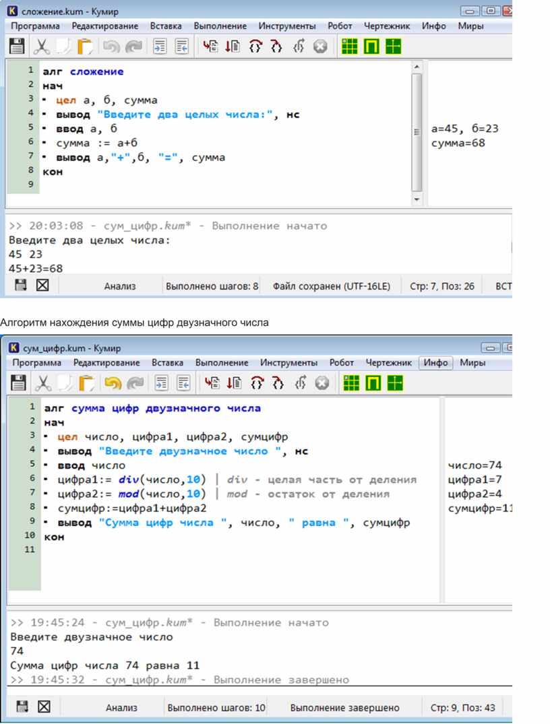Open the Выполнение menu in сложение.kum window
Image resolution: width=550 pixels, height=724 pixels.
click(x=220, y=26)
